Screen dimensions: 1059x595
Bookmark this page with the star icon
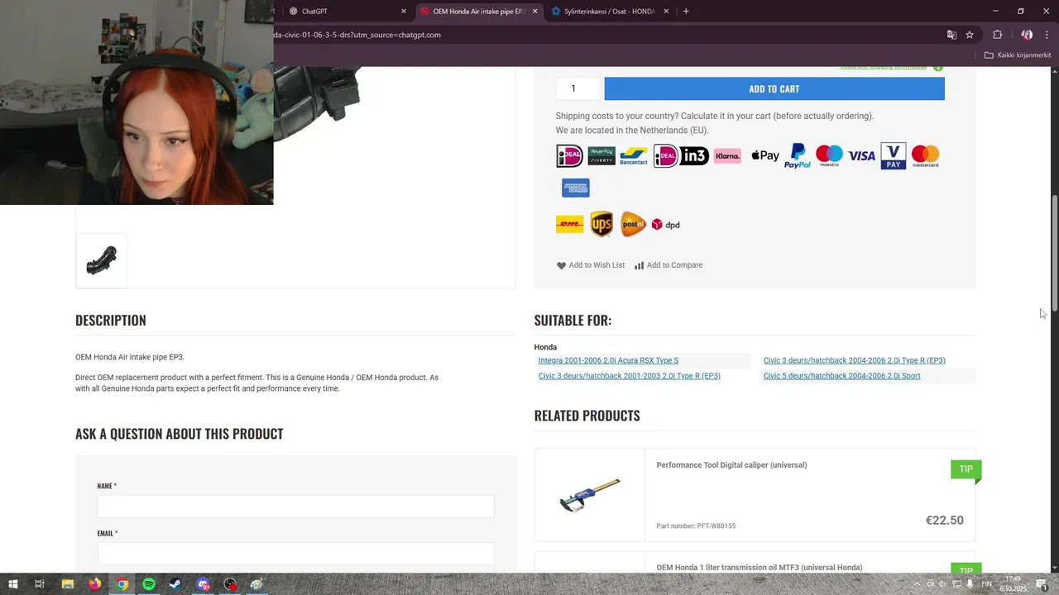tap(970, 35)
